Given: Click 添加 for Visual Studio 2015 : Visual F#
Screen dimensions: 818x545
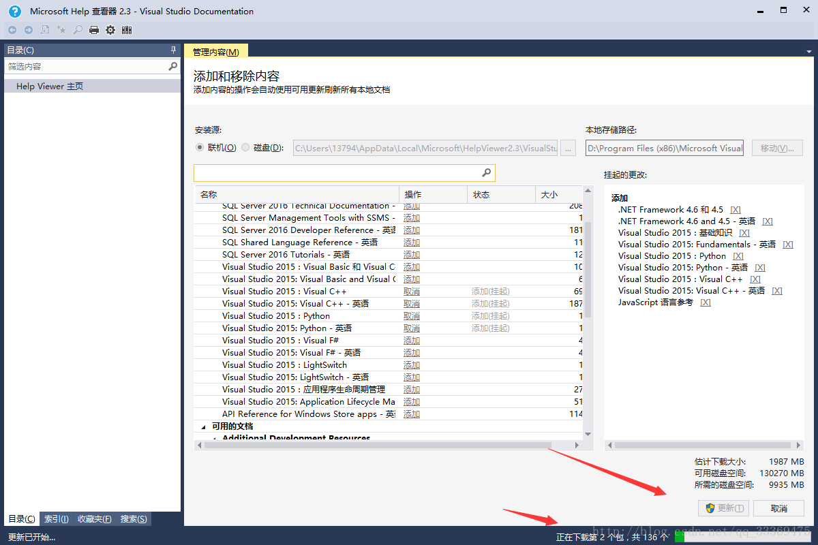Looking at the screenshot, I should coord(412,341).
